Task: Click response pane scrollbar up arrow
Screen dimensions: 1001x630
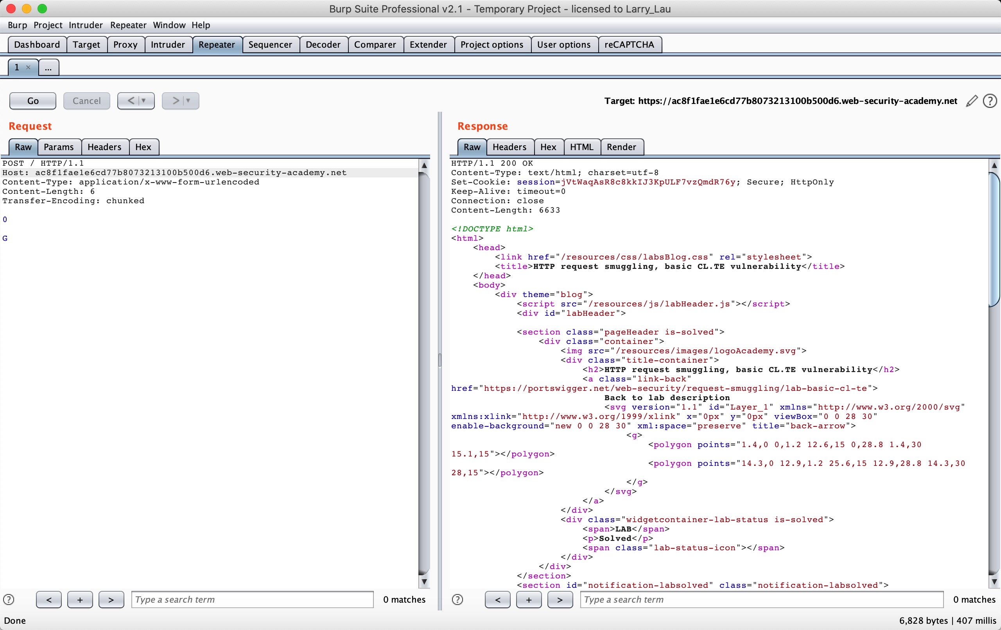Action: pos(994,165)
